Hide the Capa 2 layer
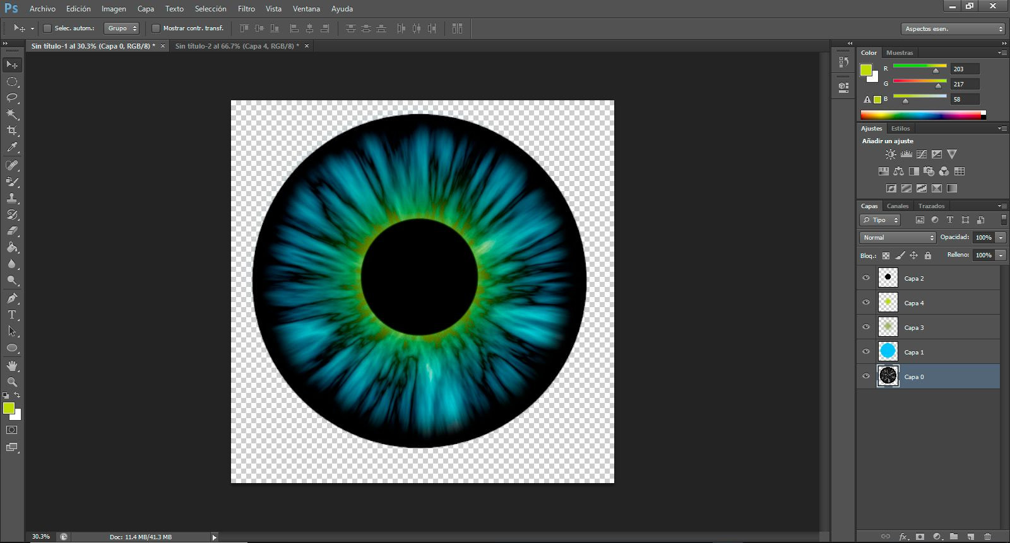 (866, 277)
